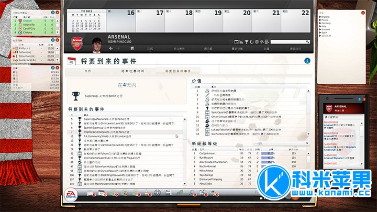This screenshot has height=212, width=377.
Task: Click the trophy icon beside search box
Action: [x=247, y=42]
